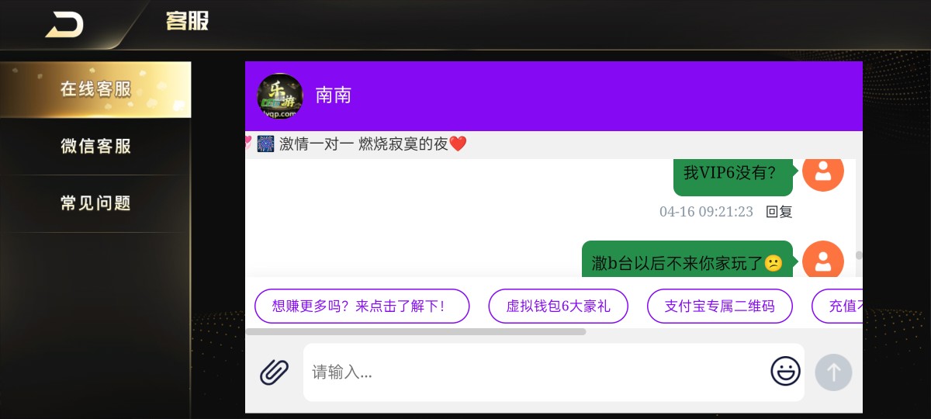The width and height of the screenshot is (931, 419).
Task: Choose quick reply 支付宝专属二维码
Action: pos(720,306)
